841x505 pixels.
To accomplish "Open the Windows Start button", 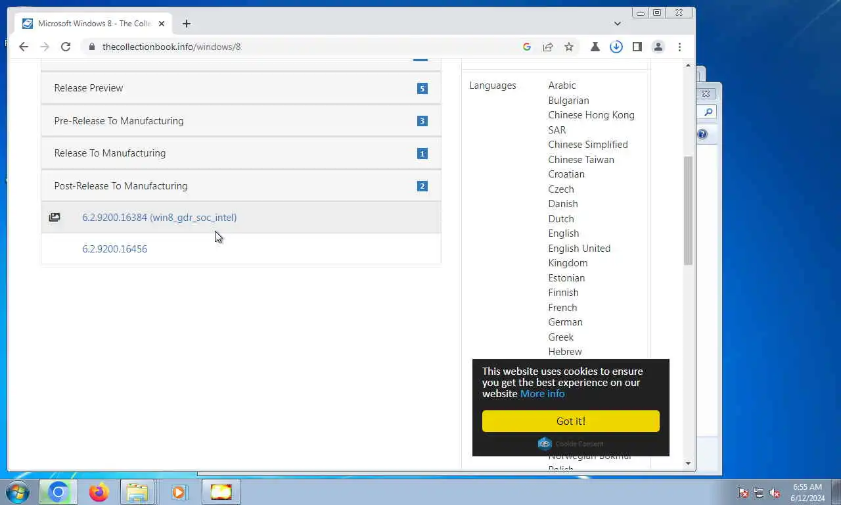I will pyautogui.click(x=17, y=492).
